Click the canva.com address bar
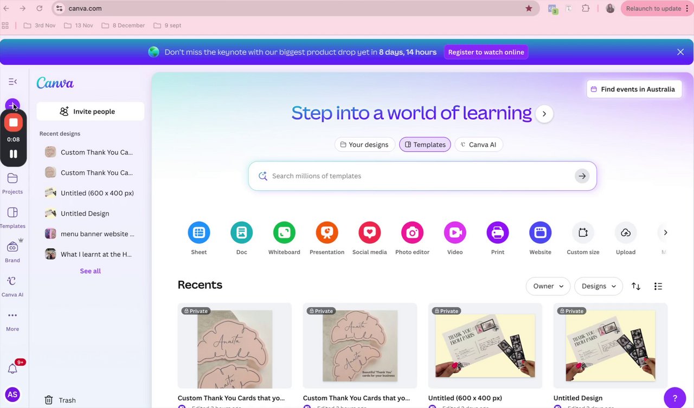The width and height of the screenshot is (694, 408). click(295, 8)
